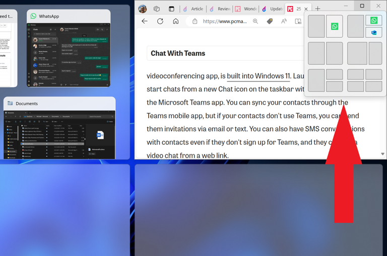Switch to the Review tab
This screenshot has height=256, width=387.
[220, 9]
